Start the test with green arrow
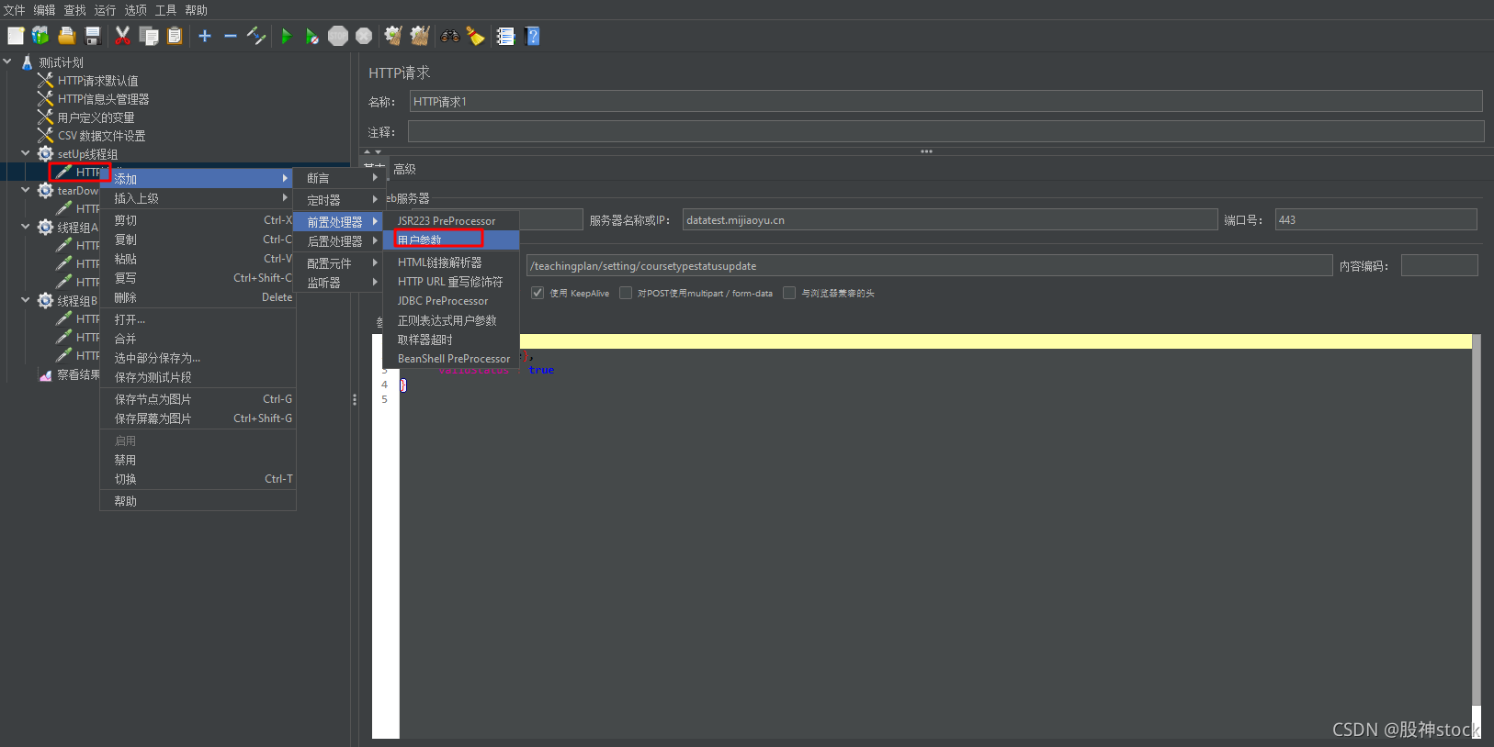The width and height of the screenshot is (1494, 747). pos(287,36)
